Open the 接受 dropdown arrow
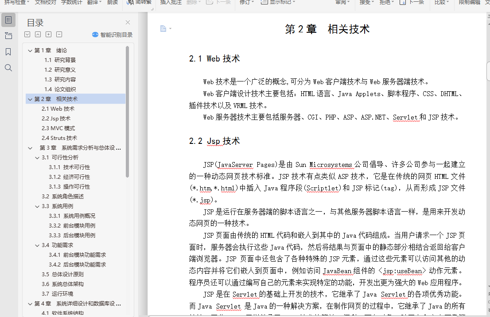Screen dimensions: 490x317 pos(373,2)
